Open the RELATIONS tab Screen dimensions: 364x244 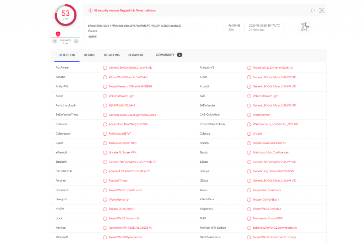[x=112, y=55]
